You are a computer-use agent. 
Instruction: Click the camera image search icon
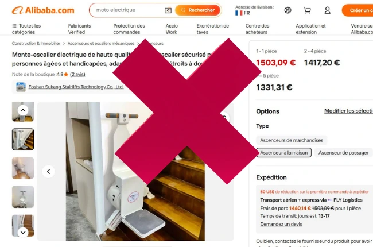pos(168,10)
